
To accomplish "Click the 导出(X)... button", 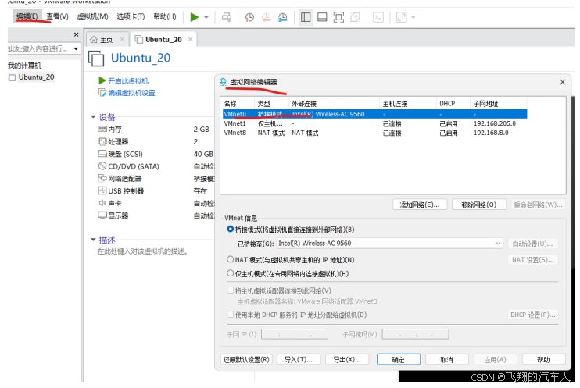I will [x=347, y=360].
